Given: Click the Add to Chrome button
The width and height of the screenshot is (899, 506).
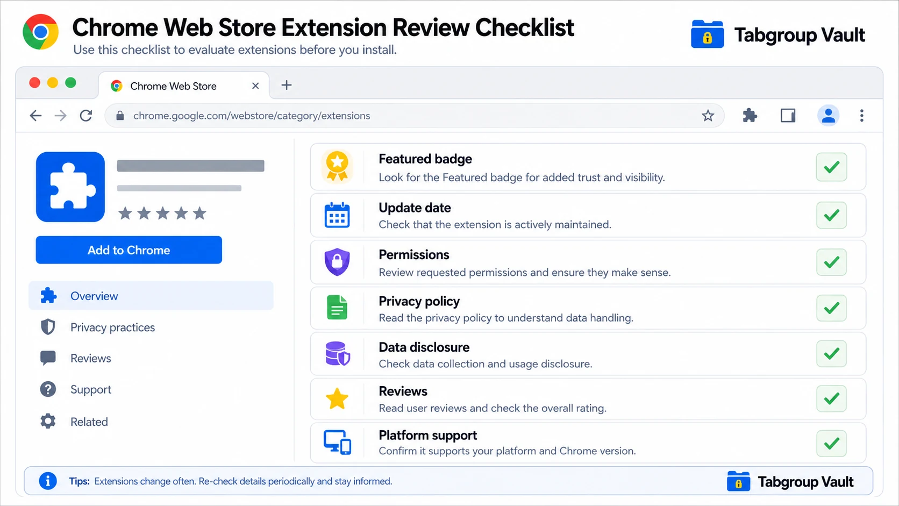Looking at the screenshot, I should [129, 250].
